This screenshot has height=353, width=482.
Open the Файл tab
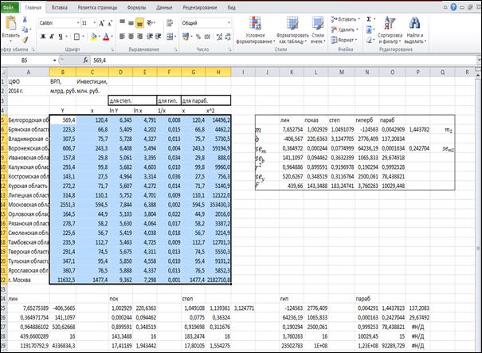9,6
